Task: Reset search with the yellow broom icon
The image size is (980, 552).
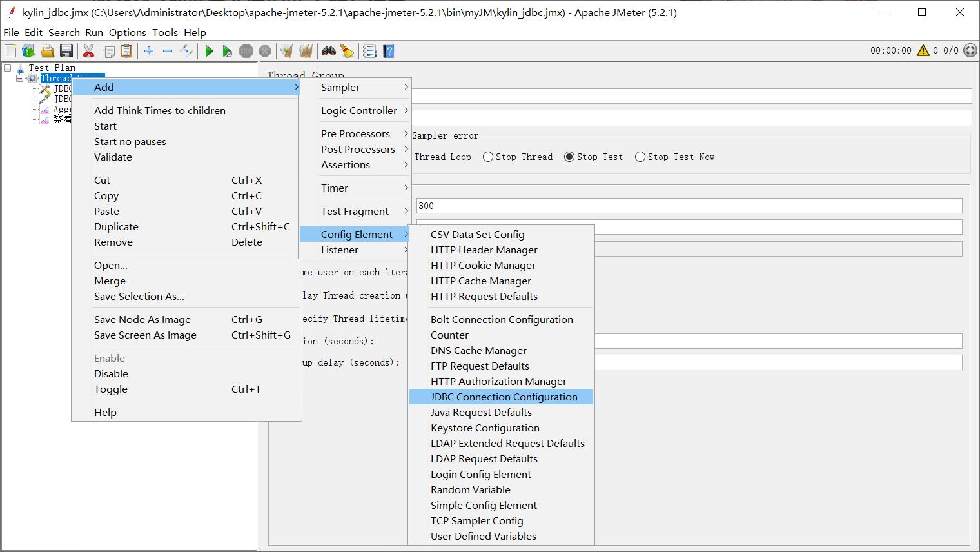Action: 348,51
